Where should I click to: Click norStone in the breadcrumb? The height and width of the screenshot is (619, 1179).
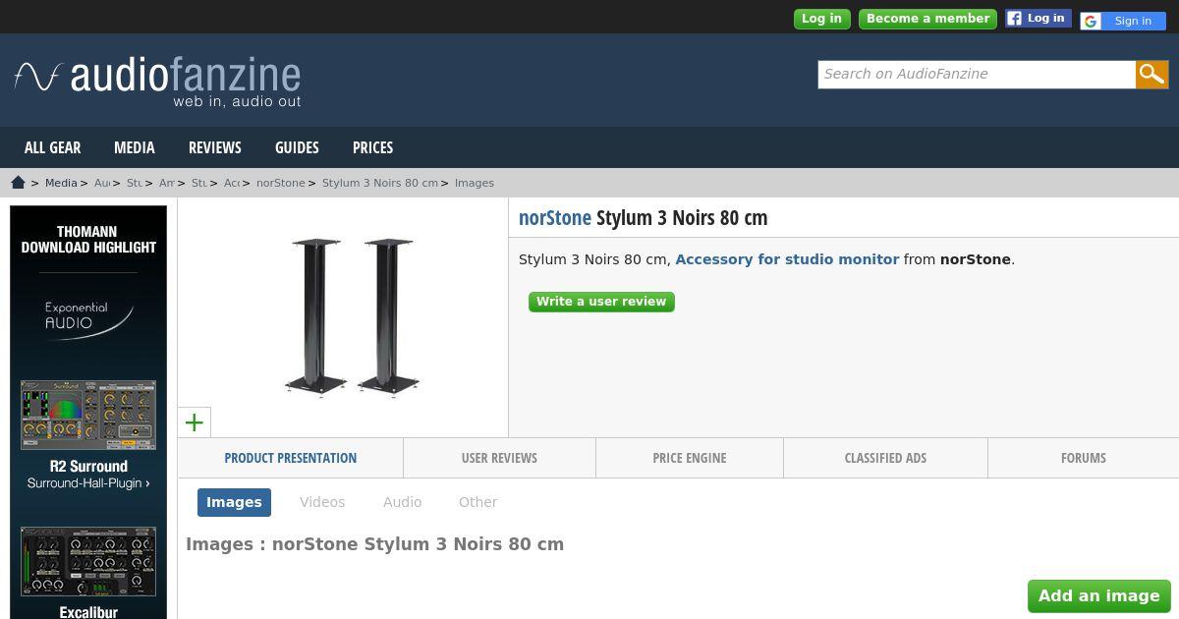tap(281, 183)
